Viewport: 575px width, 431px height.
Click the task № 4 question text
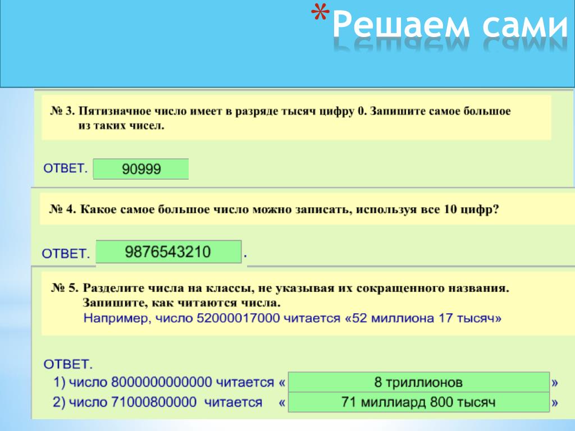(x=274, y=209)
